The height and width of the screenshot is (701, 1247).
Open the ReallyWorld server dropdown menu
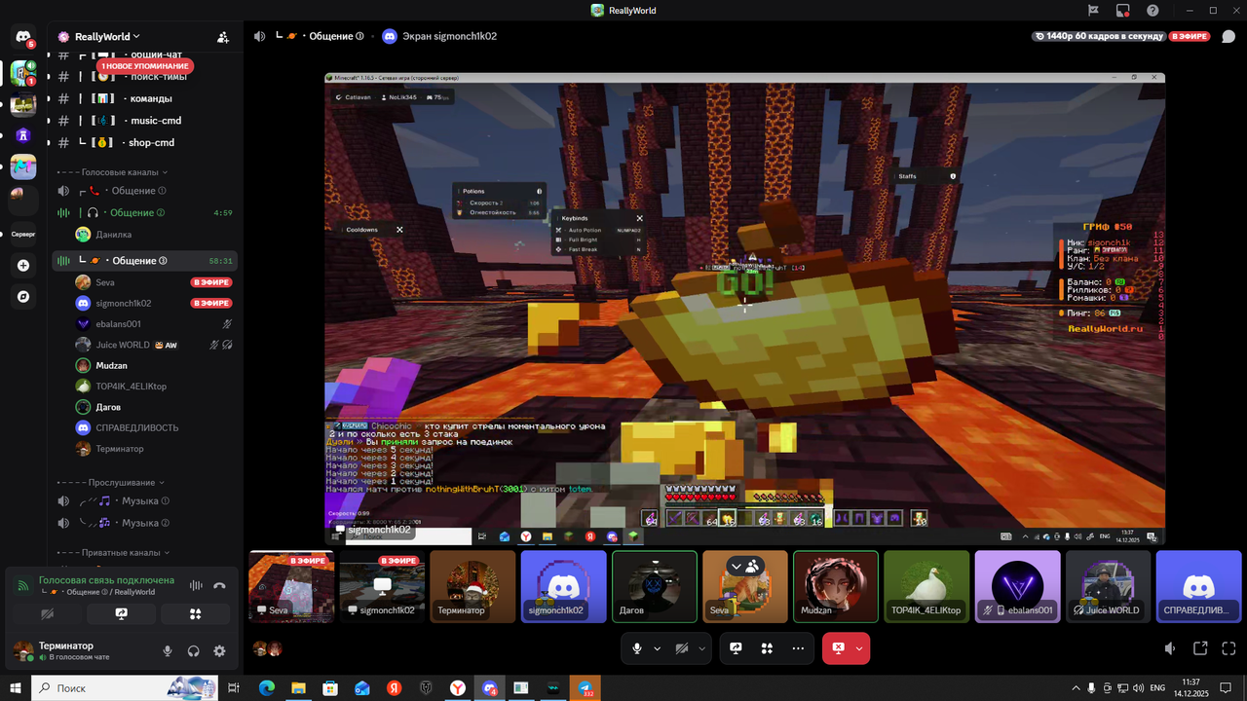pos(107,37)
